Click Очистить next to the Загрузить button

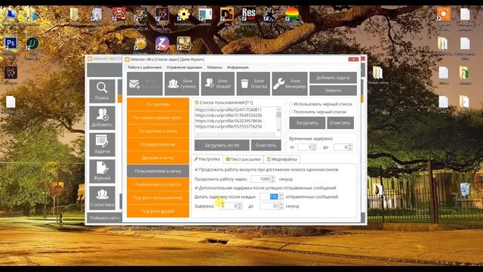[340, 122]
